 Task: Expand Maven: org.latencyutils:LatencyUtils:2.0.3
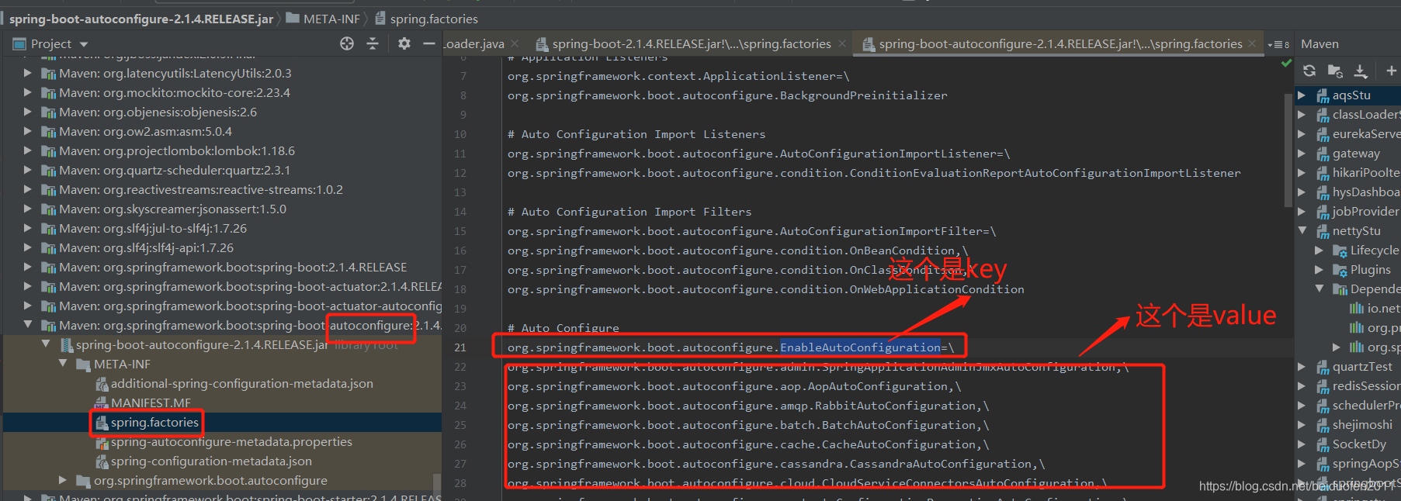tap(28, 73)
